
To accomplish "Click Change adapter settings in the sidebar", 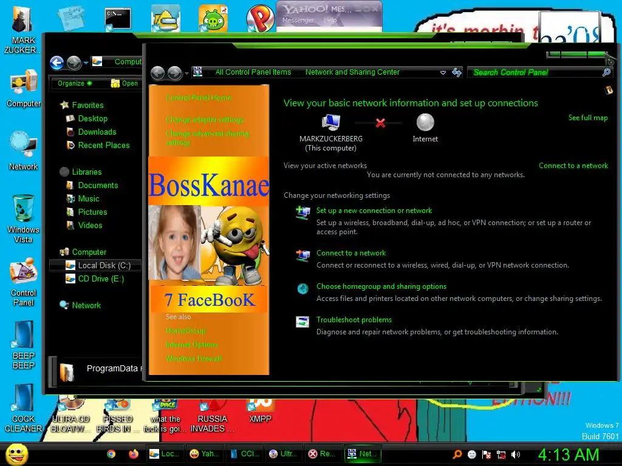I will click(x=205, y=120).
